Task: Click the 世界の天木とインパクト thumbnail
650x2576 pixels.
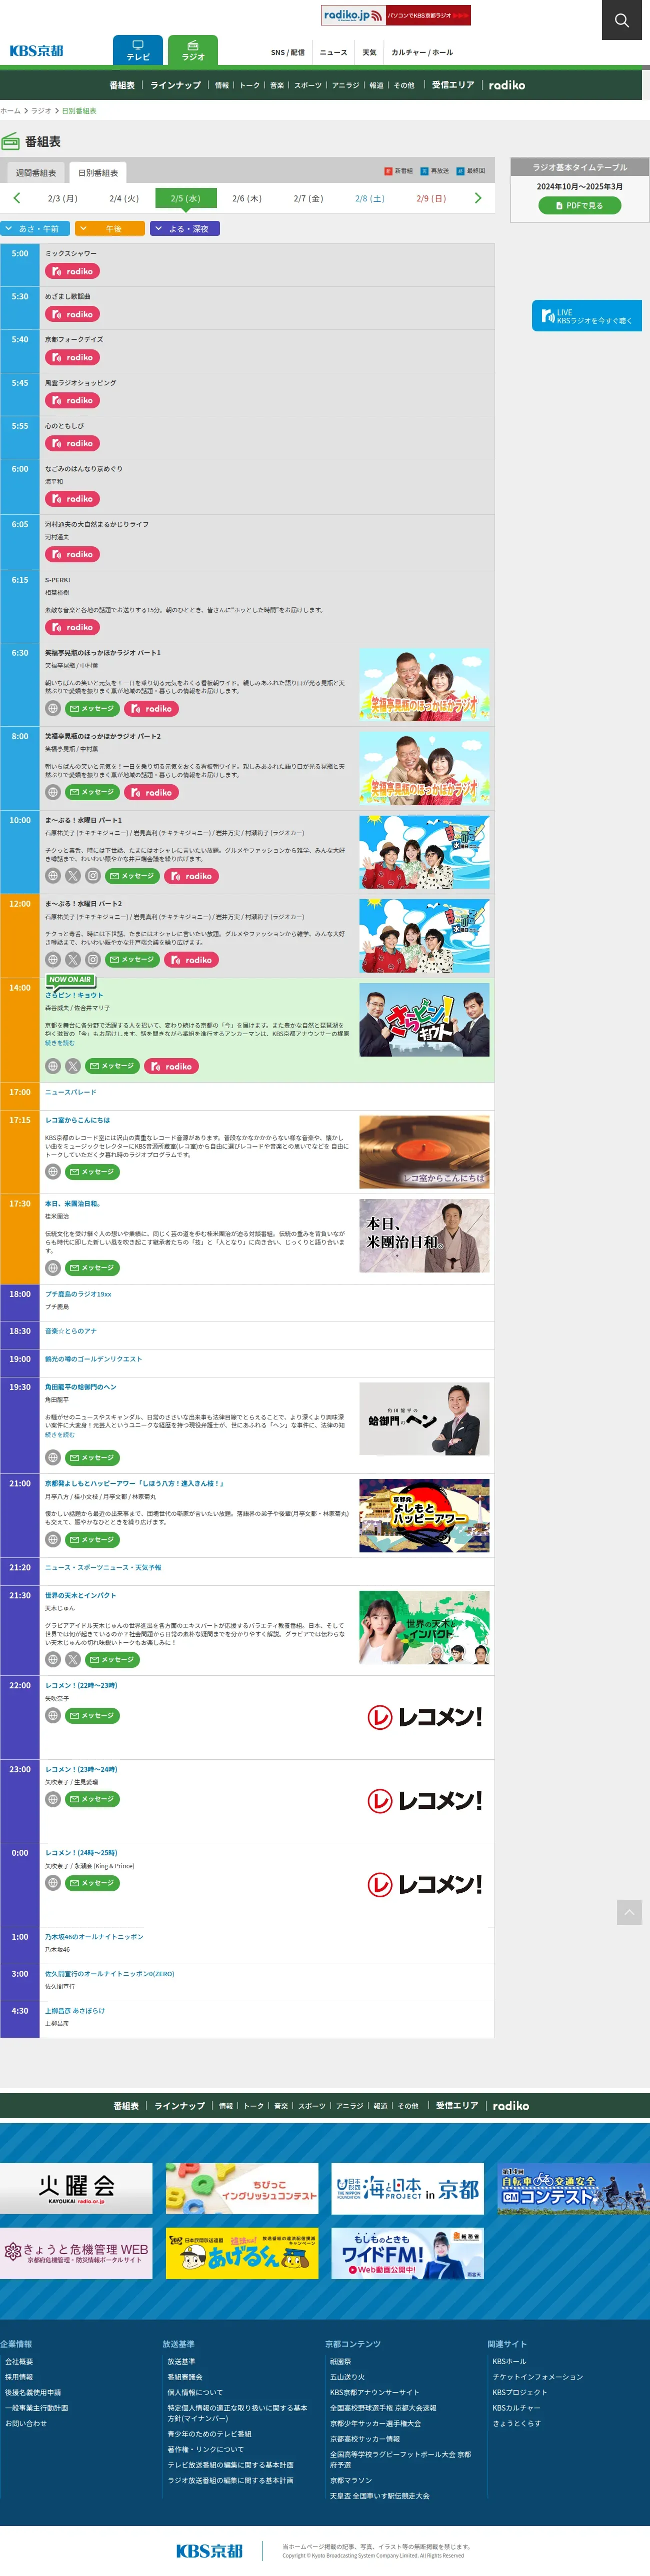Action: [x=424, y=1628]
